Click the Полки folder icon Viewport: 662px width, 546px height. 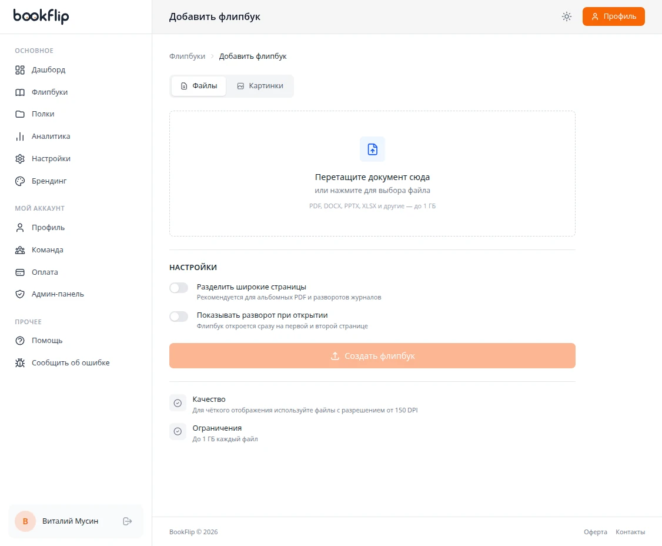tap(20, 114)
